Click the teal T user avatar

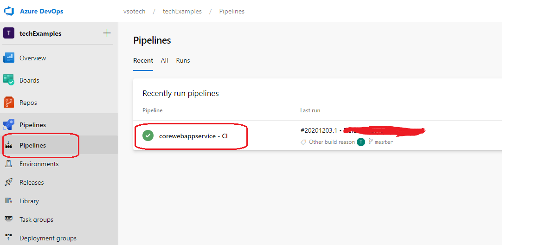360,142
